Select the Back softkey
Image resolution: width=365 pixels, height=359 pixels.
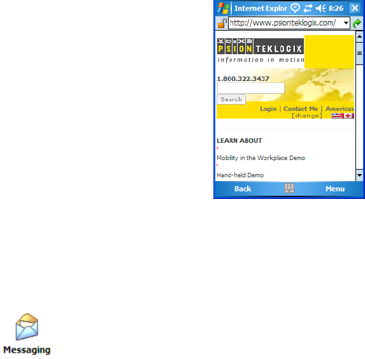click(243, 189)
